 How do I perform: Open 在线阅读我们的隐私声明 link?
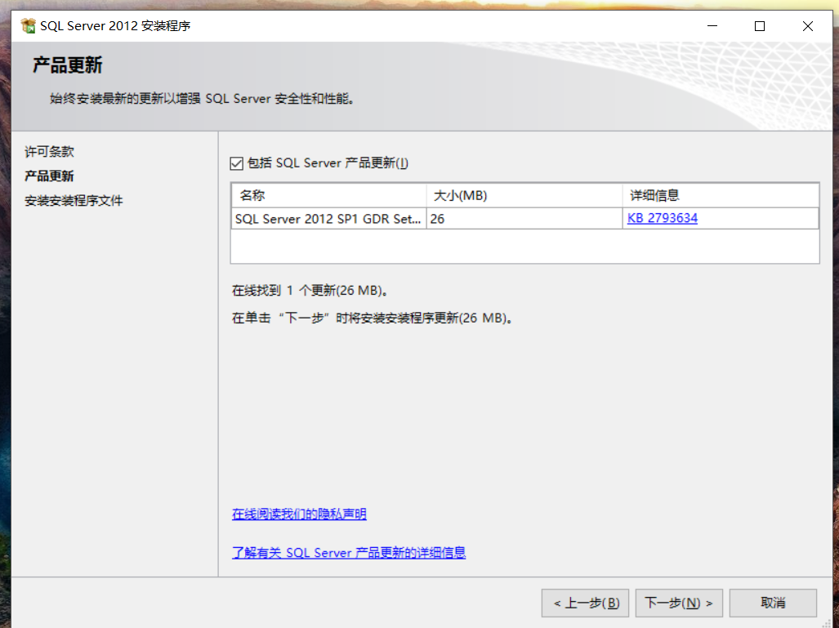299,514
